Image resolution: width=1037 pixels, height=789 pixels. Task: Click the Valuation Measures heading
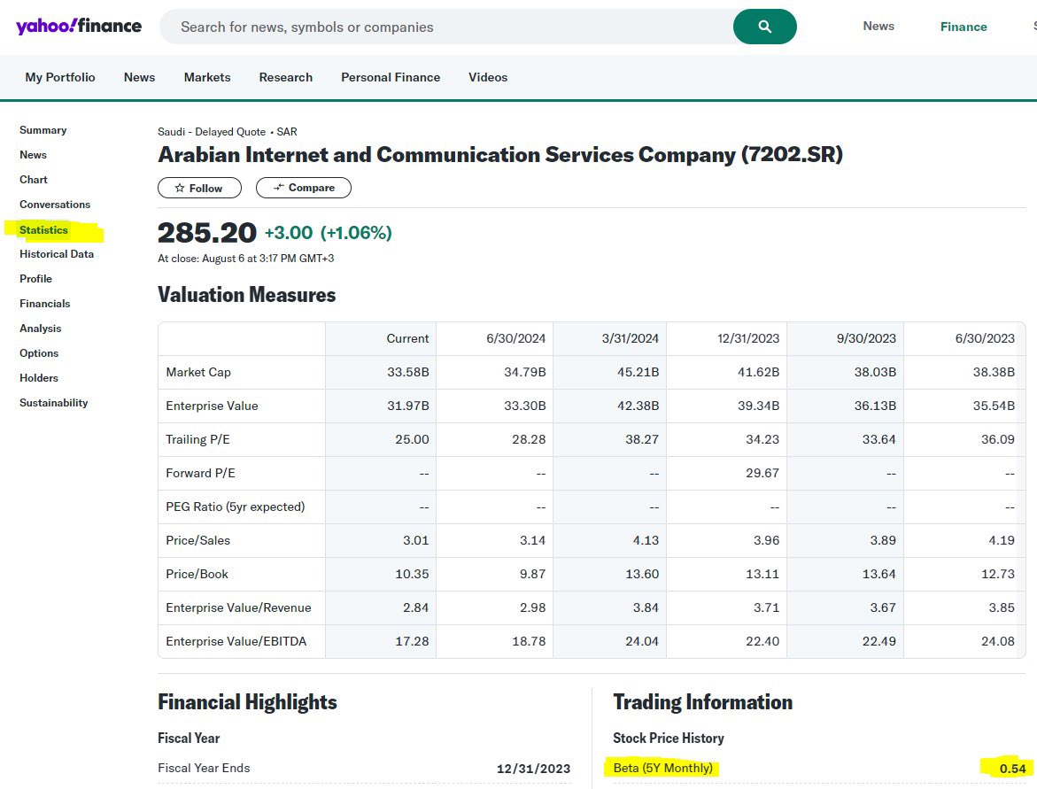(x=247, y=295)
